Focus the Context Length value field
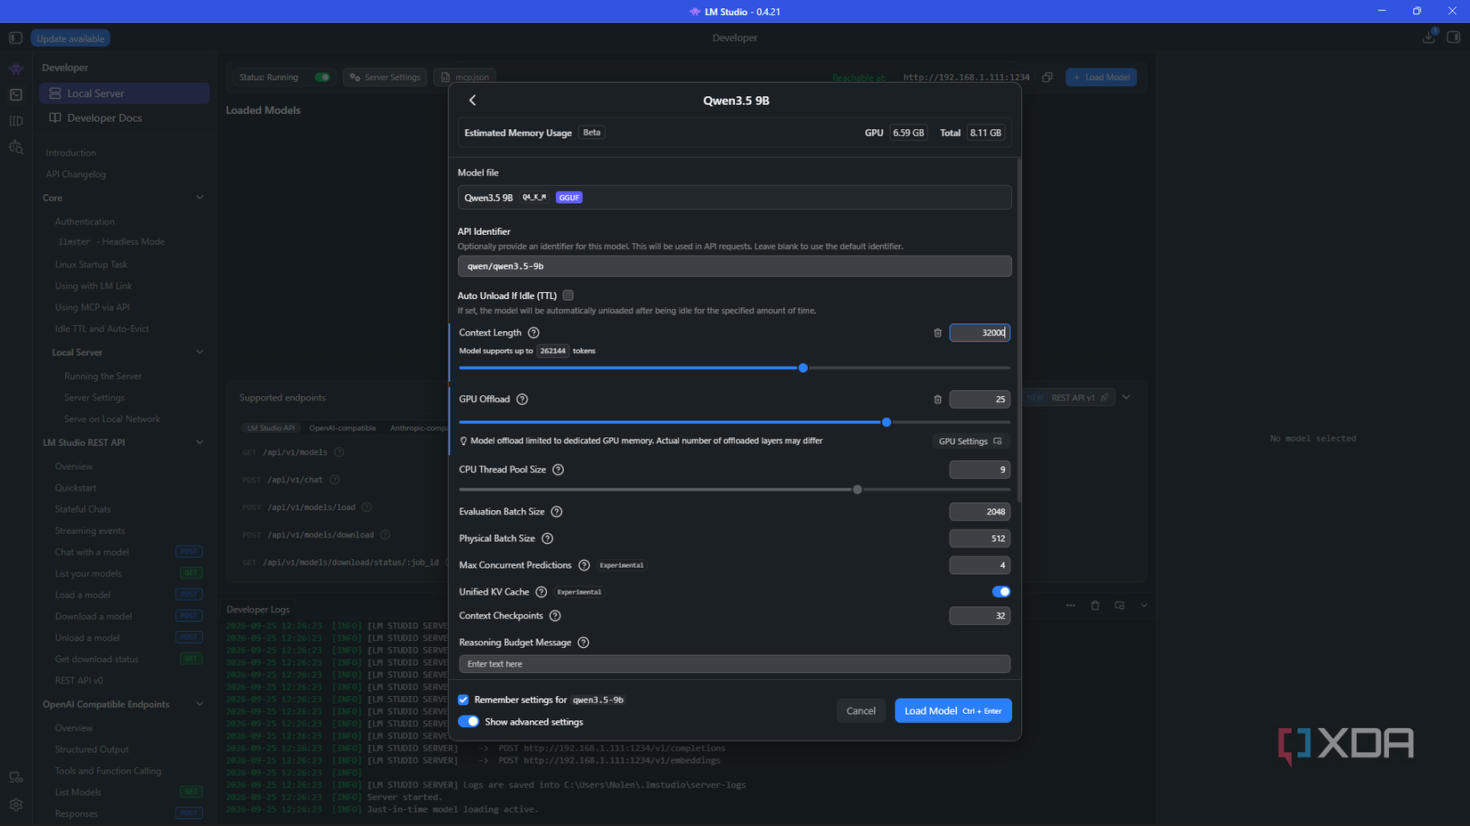Image resolution: width=1470 pixels, height=826 pixels. click(979, 333)
